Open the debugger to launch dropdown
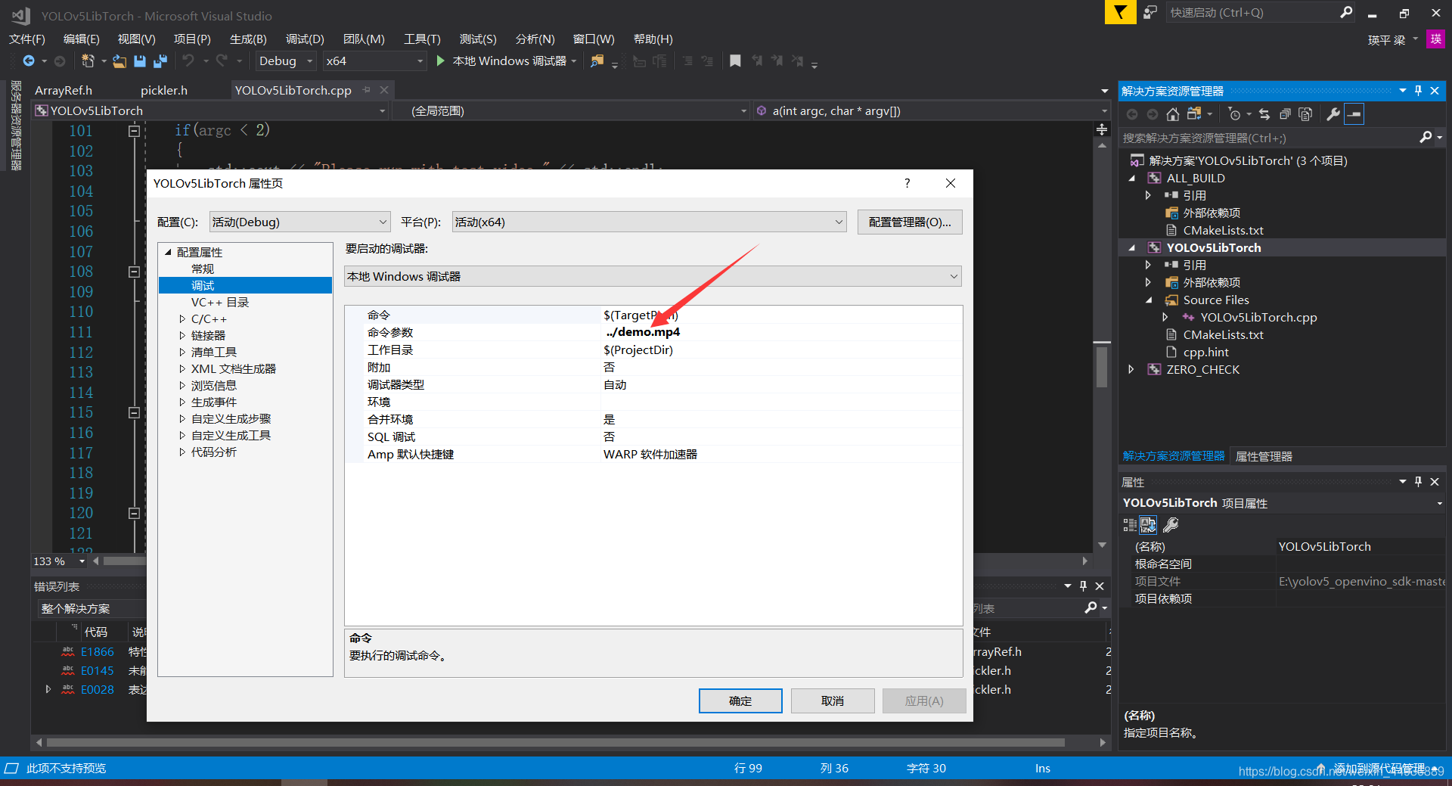The height and width of the screenshot is (786, 1452). coord(653,276)
